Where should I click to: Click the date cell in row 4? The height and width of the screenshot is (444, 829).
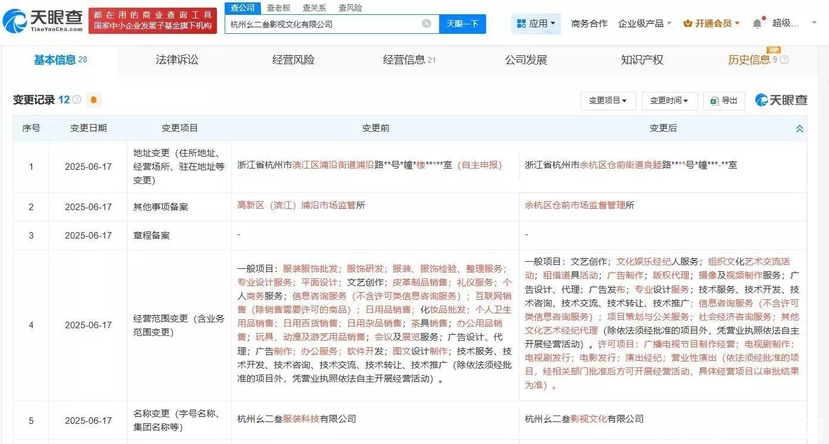[x=88, y=325]
